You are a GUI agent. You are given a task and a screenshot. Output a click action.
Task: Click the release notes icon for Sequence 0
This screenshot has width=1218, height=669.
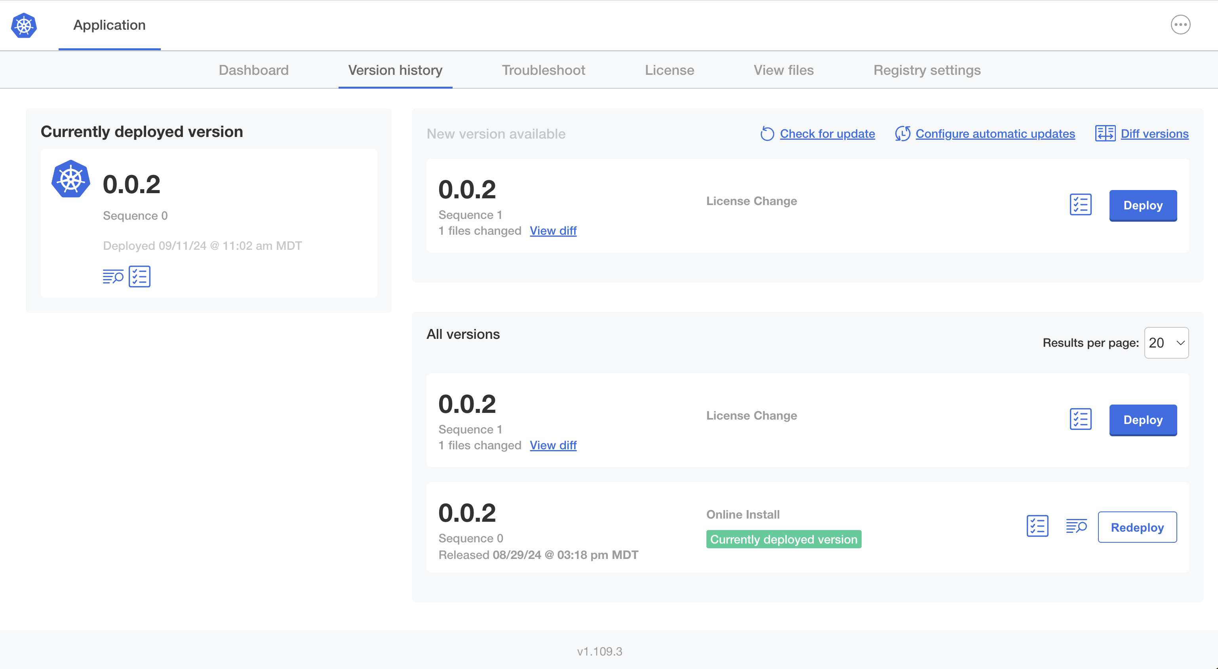pos(1037,526)
